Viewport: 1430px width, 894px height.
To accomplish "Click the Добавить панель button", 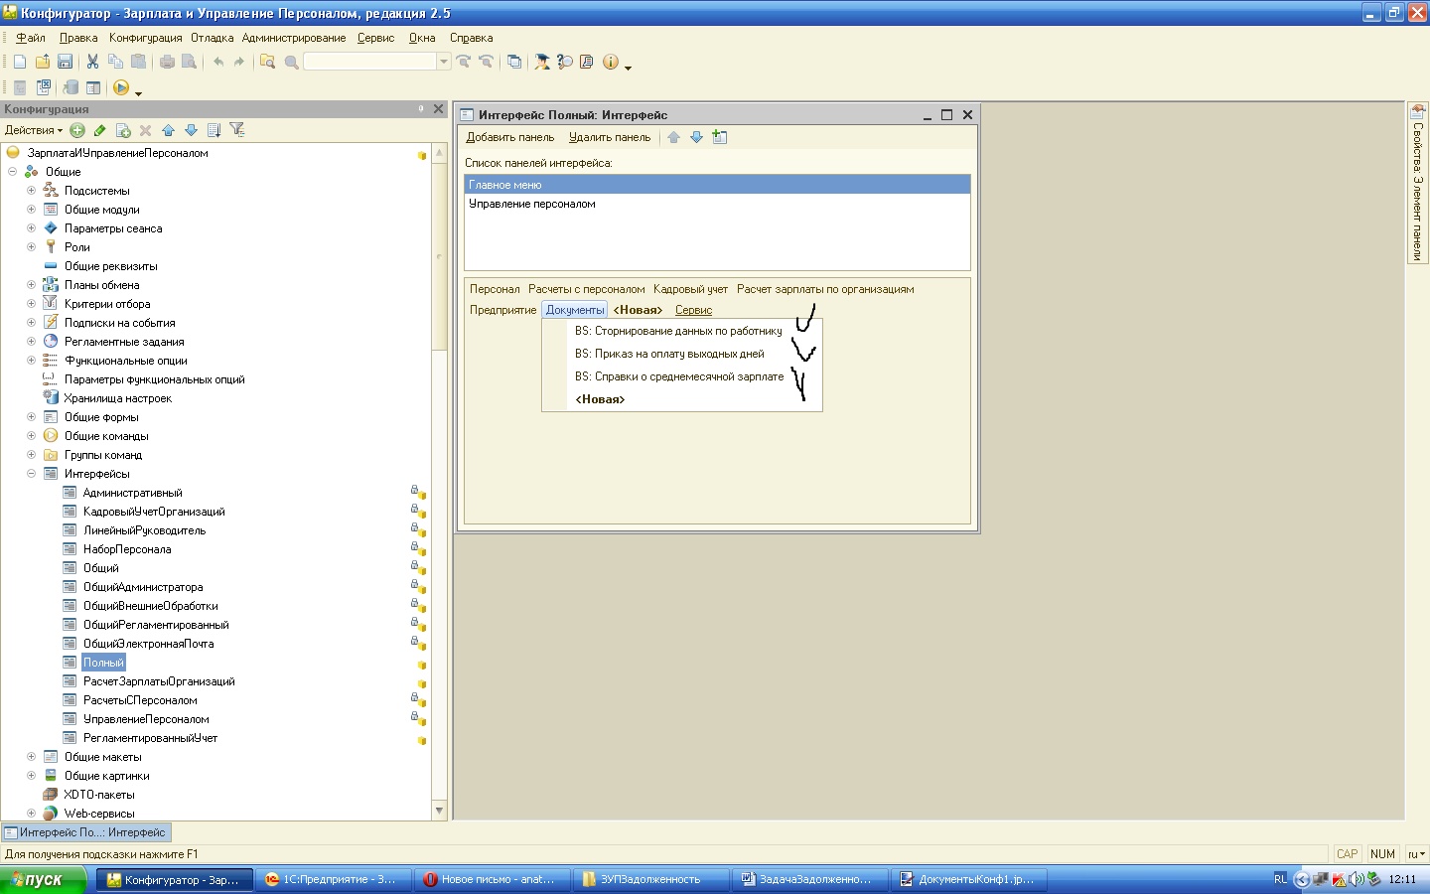I will 509,137.
